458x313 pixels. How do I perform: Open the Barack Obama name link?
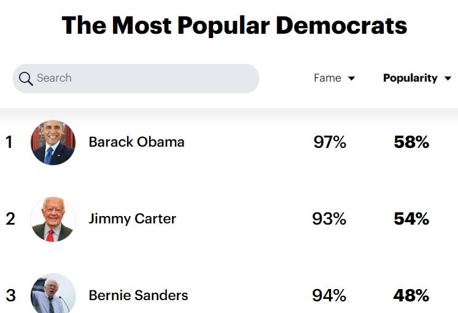pos(136,142)
